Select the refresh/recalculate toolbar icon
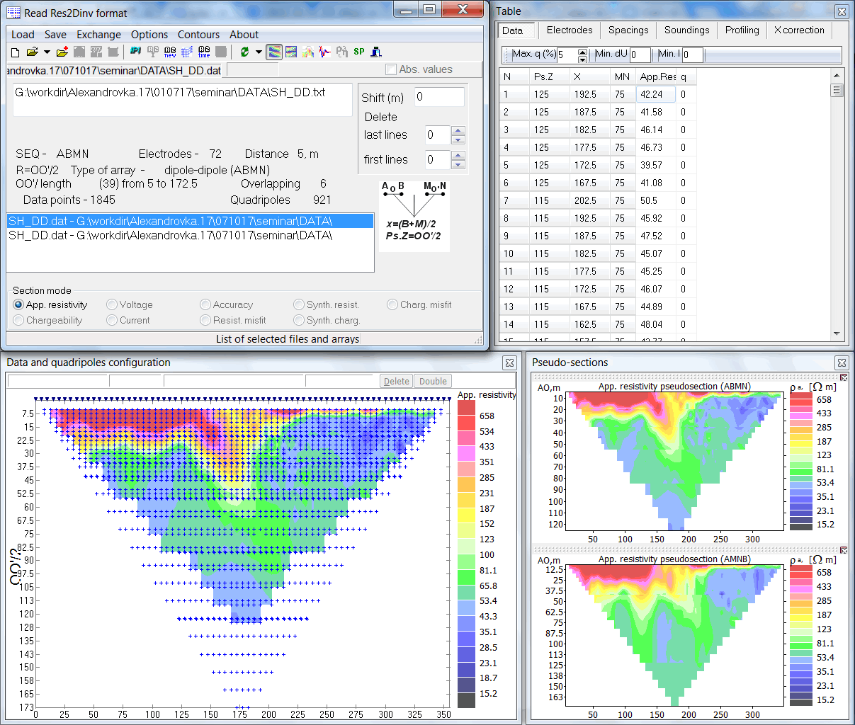This screenshot has height=725, width=855. (x=244, y=52)
